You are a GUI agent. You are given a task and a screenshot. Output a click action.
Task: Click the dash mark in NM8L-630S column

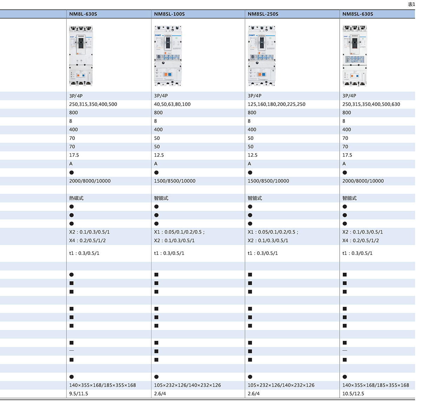point(72,351)
